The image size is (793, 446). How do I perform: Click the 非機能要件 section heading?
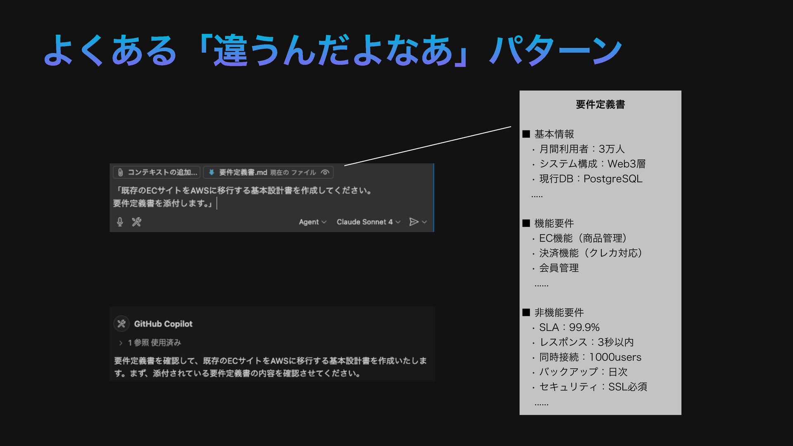click(559, 313)
